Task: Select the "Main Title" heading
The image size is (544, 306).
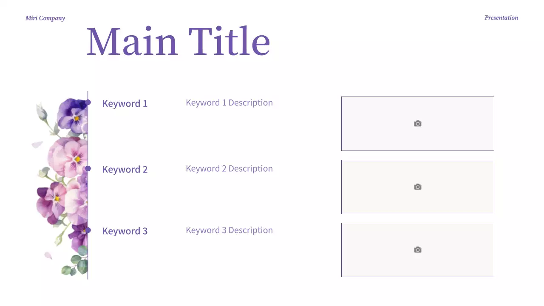Action: point(178,42)
